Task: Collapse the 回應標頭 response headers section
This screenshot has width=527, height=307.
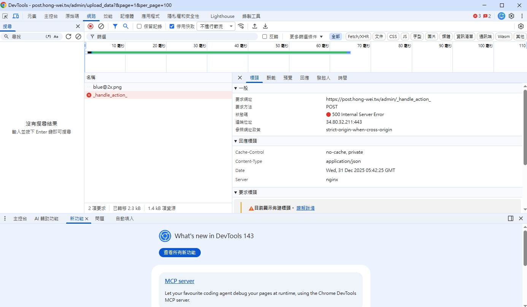Action: pos(236,141)
